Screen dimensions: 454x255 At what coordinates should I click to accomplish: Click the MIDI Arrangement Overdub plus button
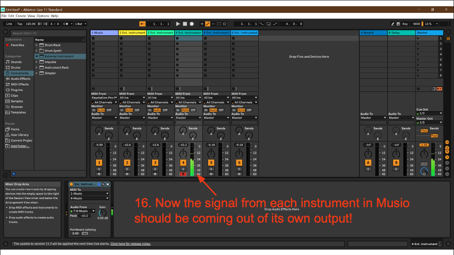pos(202,24)
